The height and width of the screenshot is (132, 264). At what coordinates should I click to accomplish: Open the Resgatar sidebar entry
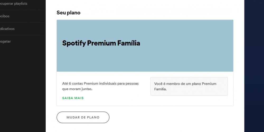(6, 41)
